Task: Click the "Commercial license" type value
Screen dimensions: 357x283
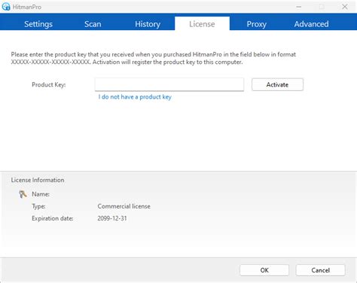Action: (x=124, y=206)
